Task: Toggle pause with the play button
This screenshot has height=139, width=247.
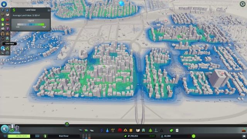Action: 5,136
